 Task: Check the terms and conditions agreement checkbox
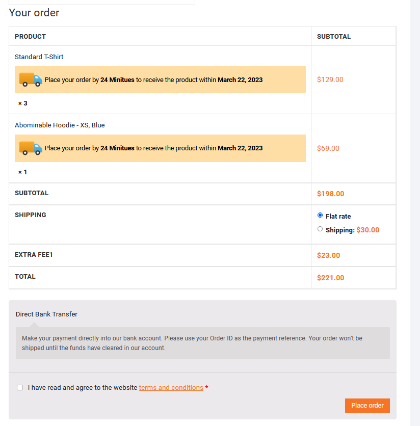19,387
